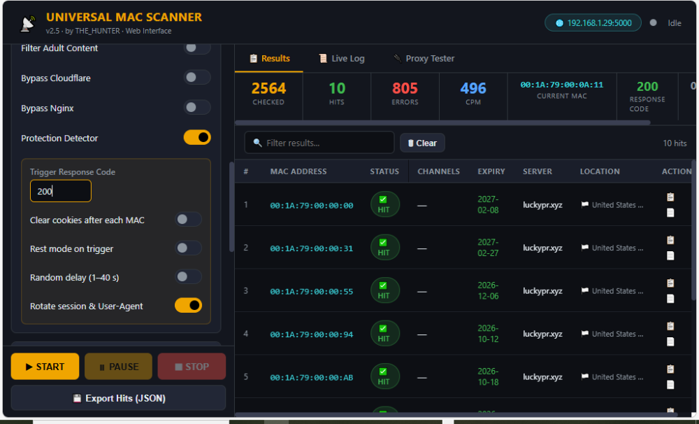Select MAC 00:1A:79:00:00:94 cell
The height and width of the screenshot is (424, 699).
point(312,334)
